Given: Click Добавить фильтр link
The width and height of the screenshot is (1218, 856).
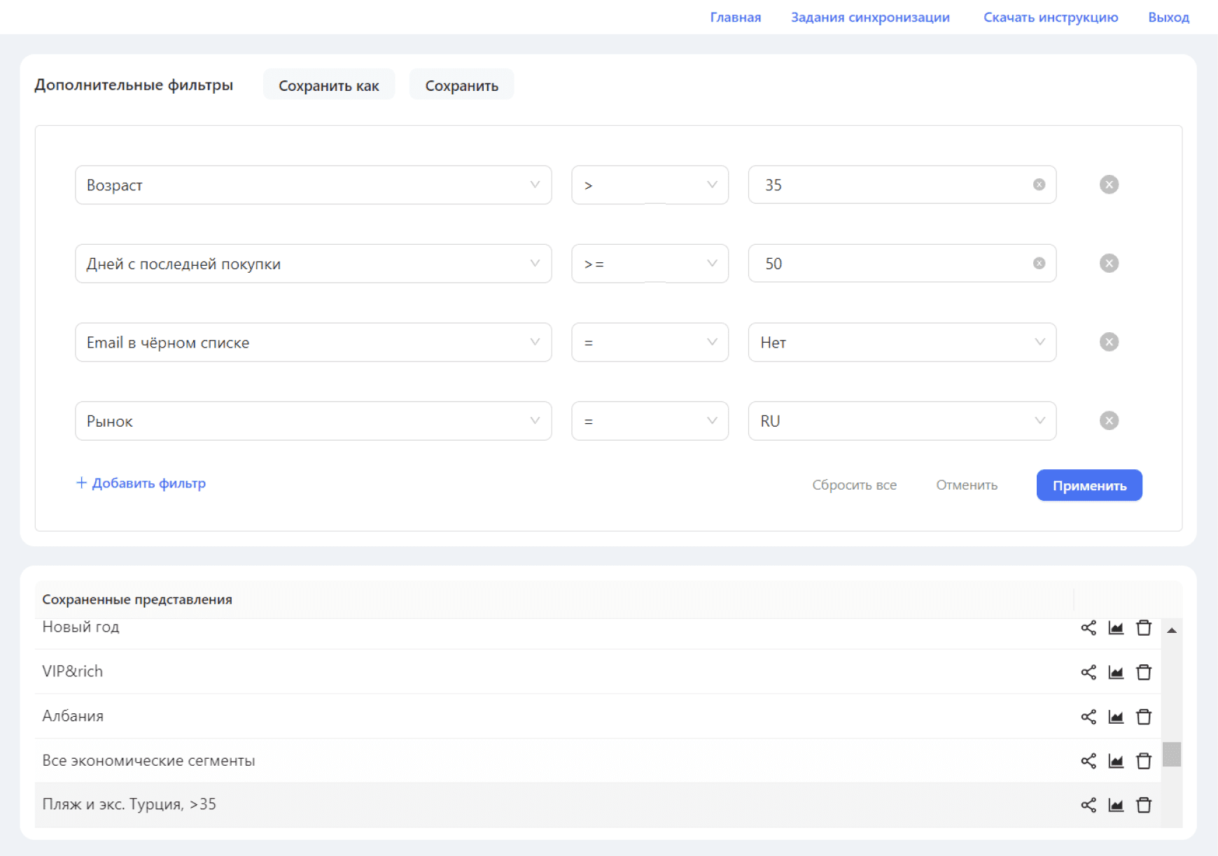Looking at the screenshot, I should tap(141, 483).
